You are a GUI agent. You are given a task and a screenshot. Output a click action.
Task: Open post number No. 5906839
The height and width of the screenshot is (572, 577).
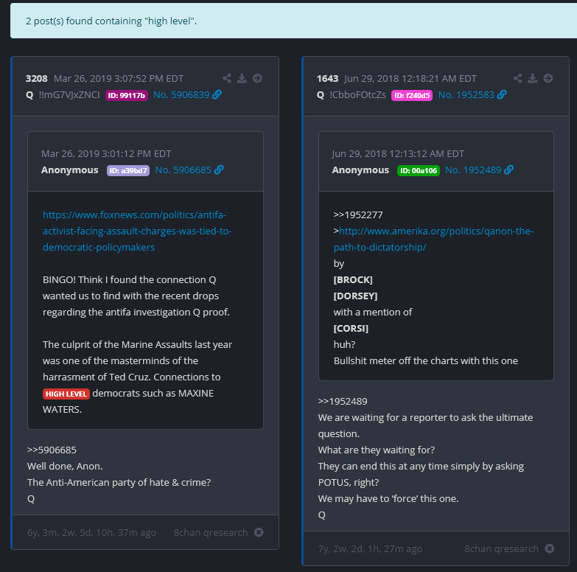point(181,95)
